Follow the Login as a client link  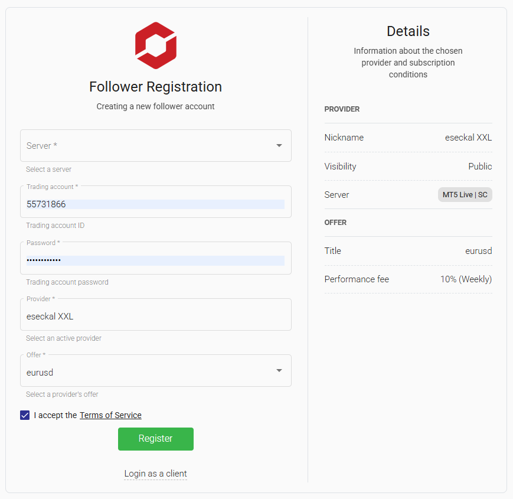click(x=155, y=474)
